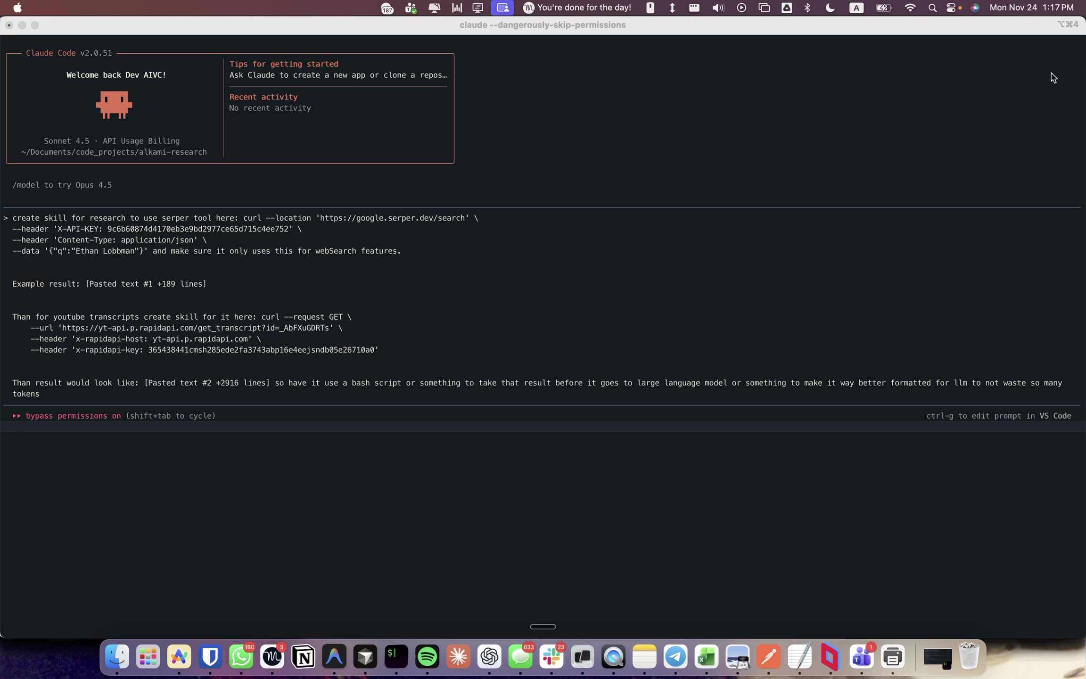Open Microsoft Teams dock icon
Image resolution: width=1086 pixels, height=679 pixels.
tap(862, 656)
